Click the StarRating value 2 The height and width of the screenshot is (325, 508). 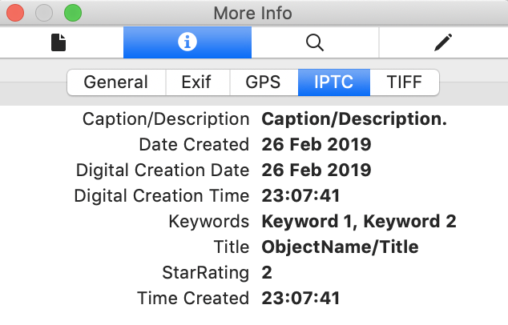coord(267,273)
